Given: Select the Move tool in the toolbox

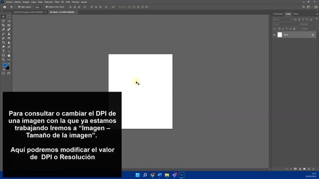Looking at the screenshot, I should click(x=3, y=16).
